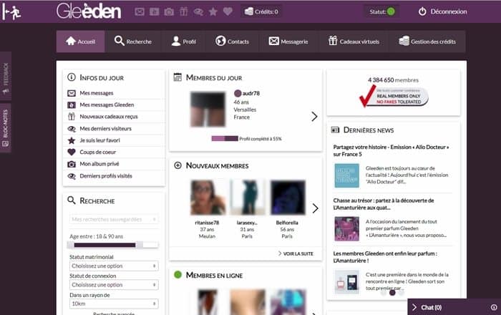Open the camera icon in top header
Screen dimensions: 501x315
169,12
